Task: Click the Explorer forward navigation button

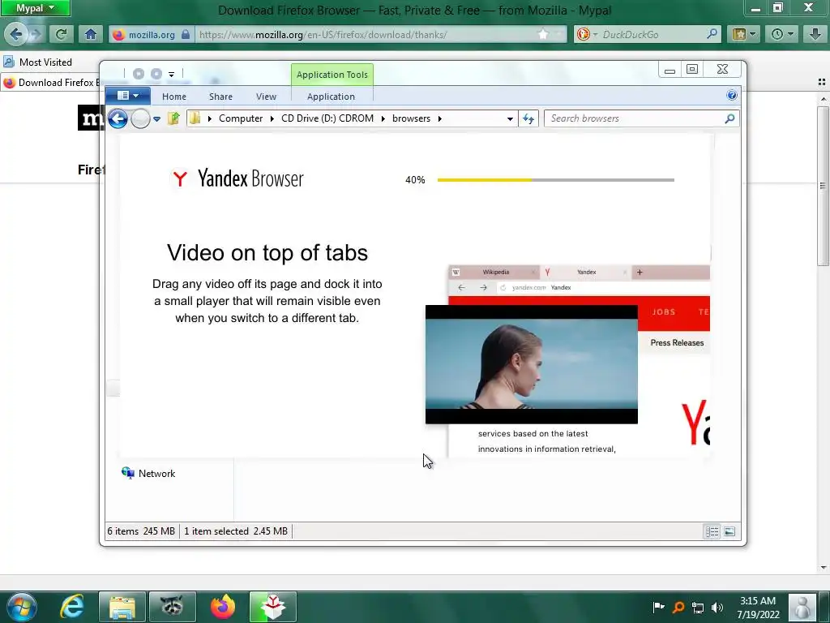Action: pyautogui.click(x=140, y=118)
